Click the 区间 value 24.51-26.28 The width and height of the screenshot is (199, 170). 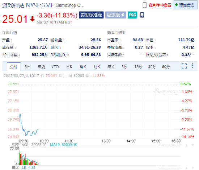pos(90,47)
